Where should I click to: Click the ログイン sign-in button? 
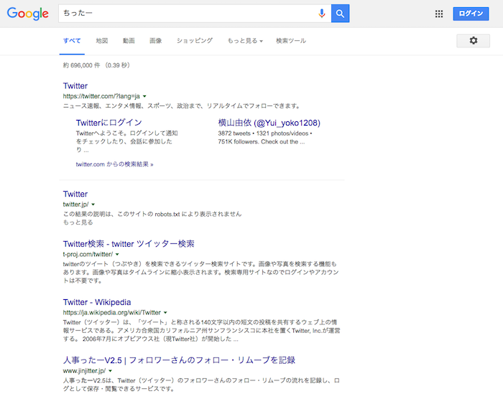(471, 14)
